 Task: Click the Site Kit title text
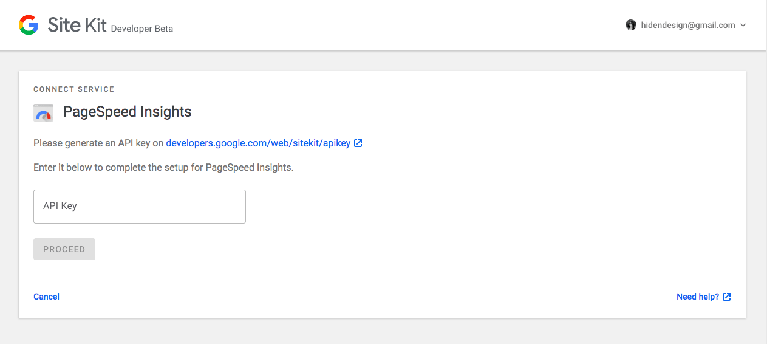(77, 26)
